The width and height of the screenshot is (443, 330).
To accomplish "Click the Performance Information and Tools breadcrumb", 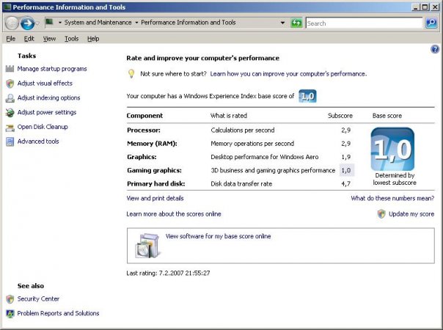I will pos(188,22).
